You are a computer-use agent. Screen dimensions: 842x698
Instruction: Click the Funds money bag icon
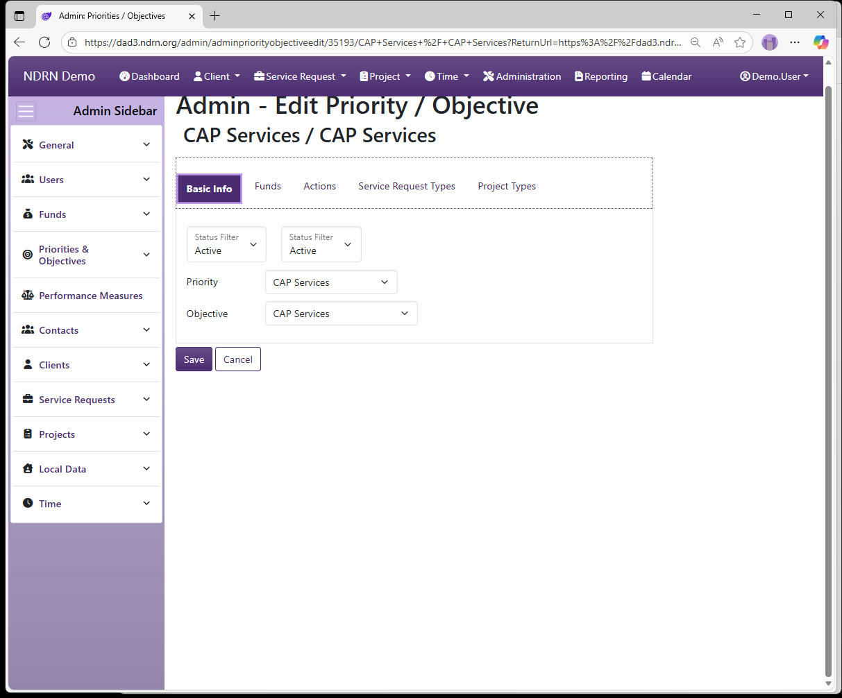point(28,214)
